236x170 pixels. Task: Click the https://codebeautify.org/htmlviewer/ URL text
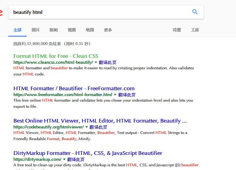click(49, 127)
